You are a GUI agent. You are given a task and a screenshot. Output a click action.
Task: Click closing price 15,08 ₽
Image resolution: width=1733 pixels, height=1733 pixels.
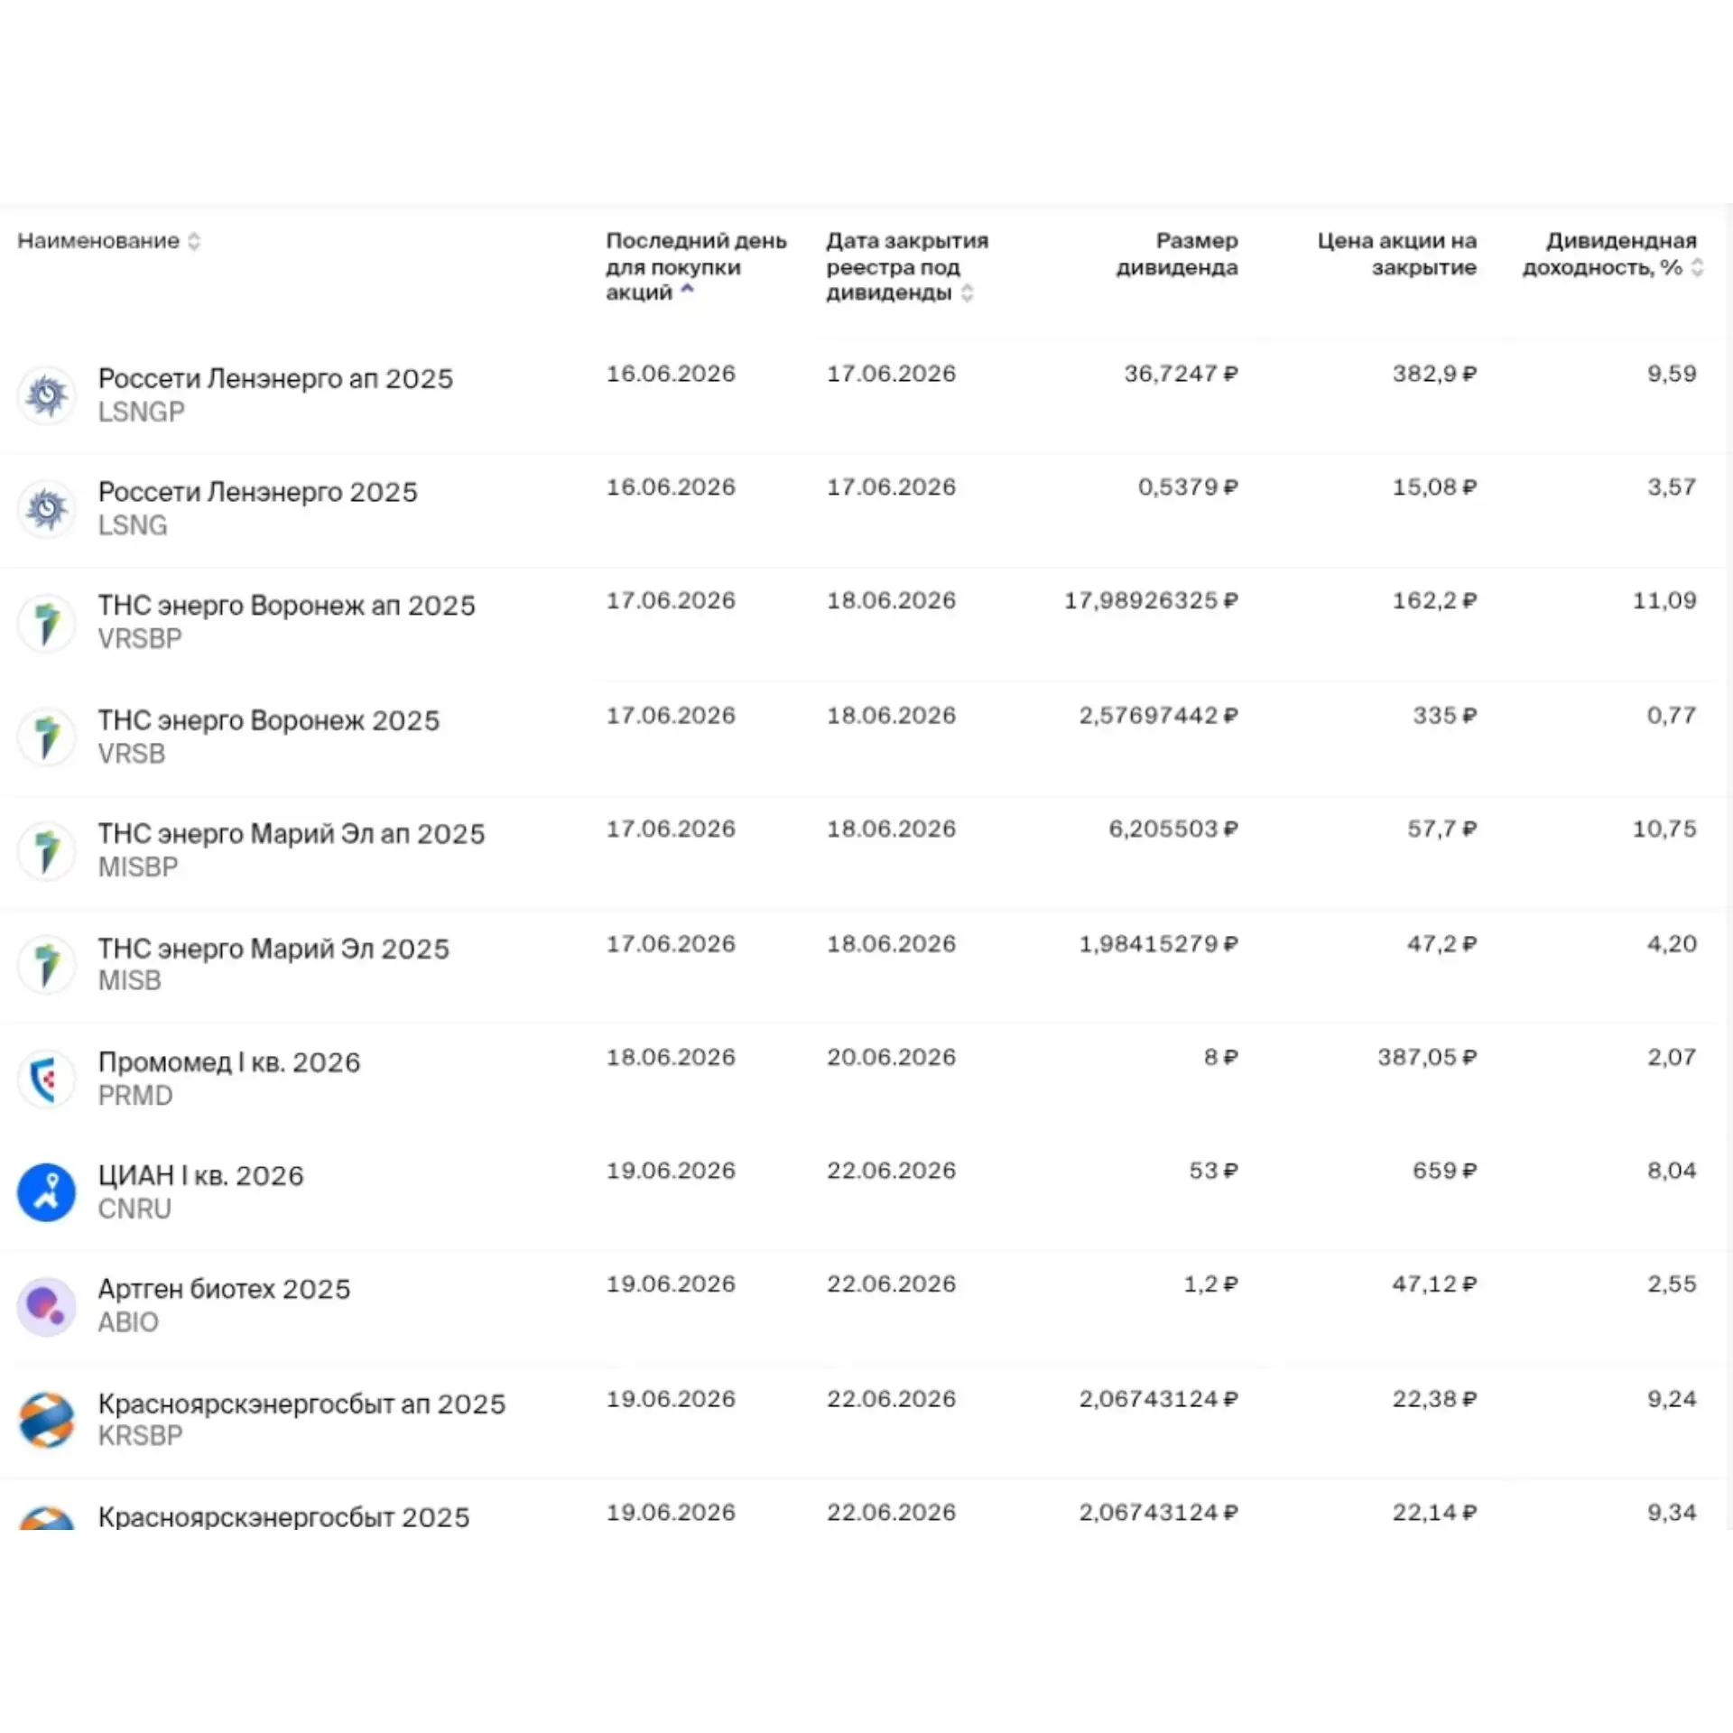pyautogui.click(x=1434, y=487)
